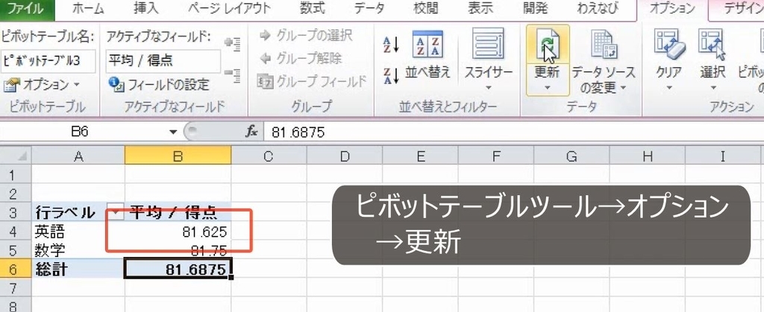Expand the オプション button dropdown arrow

(77, 85)
